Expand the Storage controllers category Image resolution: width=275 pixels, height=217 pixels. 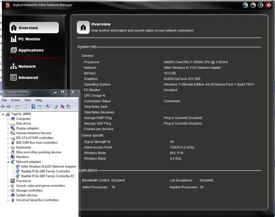[x=8, y=191]
